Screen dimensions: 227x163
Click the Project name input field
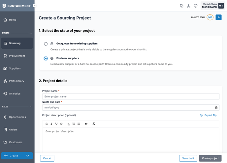(x=131, y=96)
